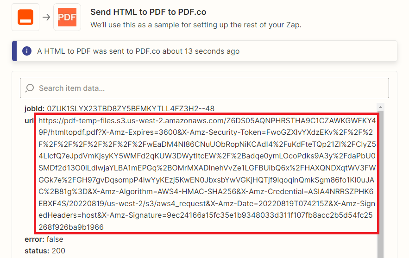Image resolution: width=409 pixels, height=258 pixels.
Task: Click the amazonaws PDF url value
Action: [207, 174]
